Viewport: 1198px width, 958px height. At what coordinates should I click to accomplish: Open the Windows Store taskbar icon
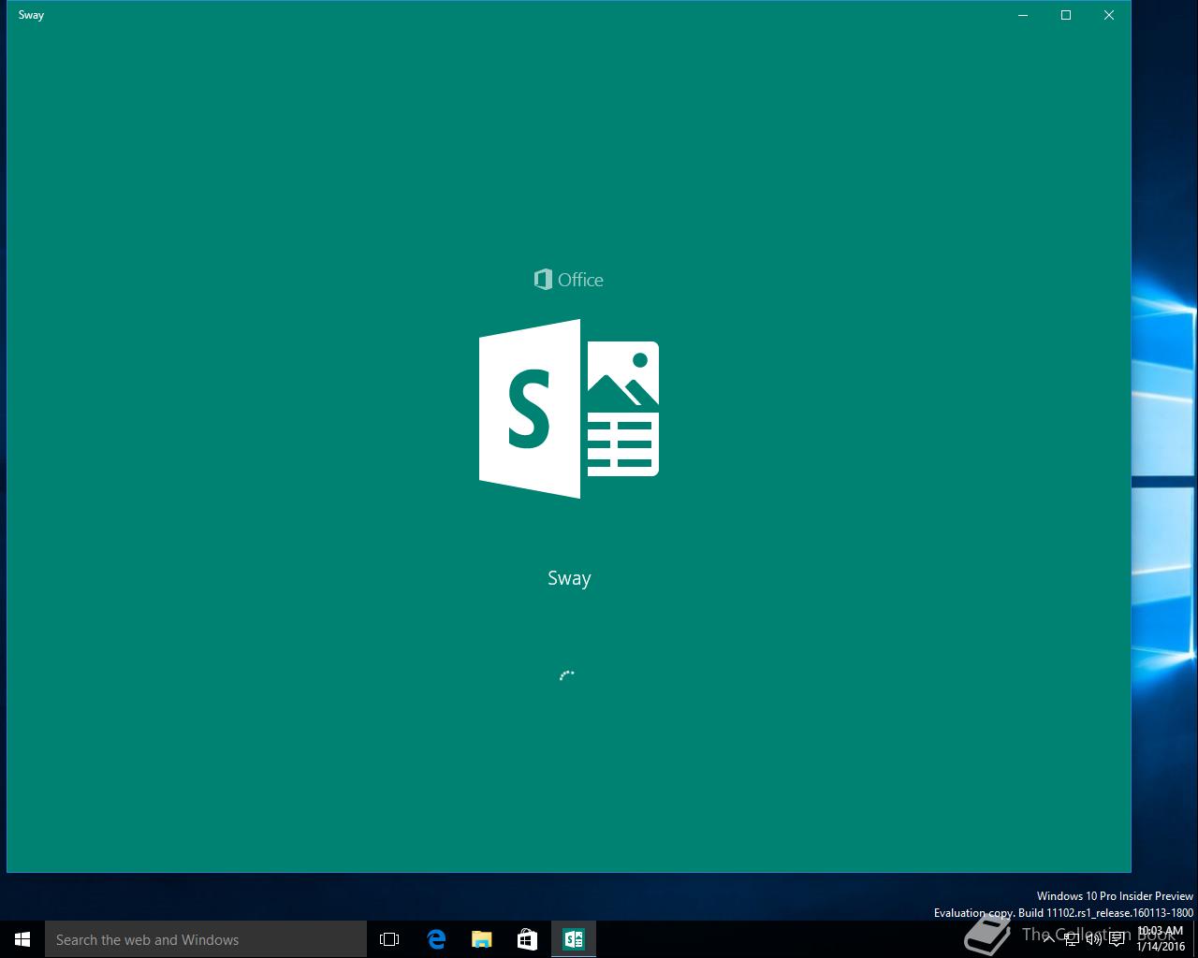tap(527, 939)
